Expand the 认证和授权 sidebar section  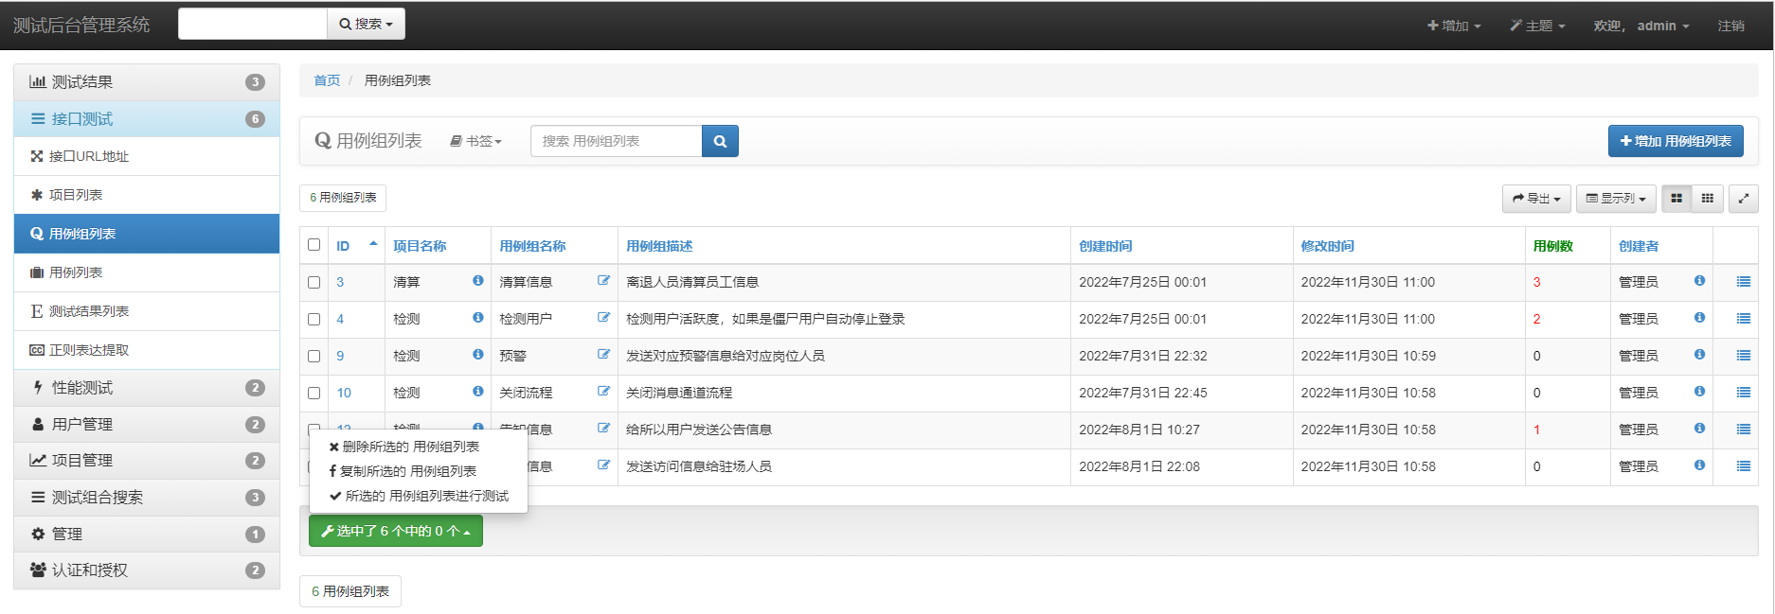(x=147, y=570)
